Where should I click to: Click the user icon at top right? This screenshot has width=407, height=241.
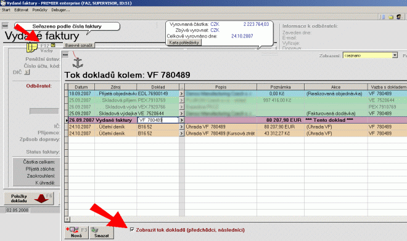click(x=399, y=17)
